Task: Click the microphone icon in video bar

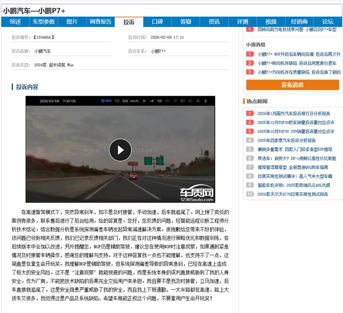Action: coord(205,101)
